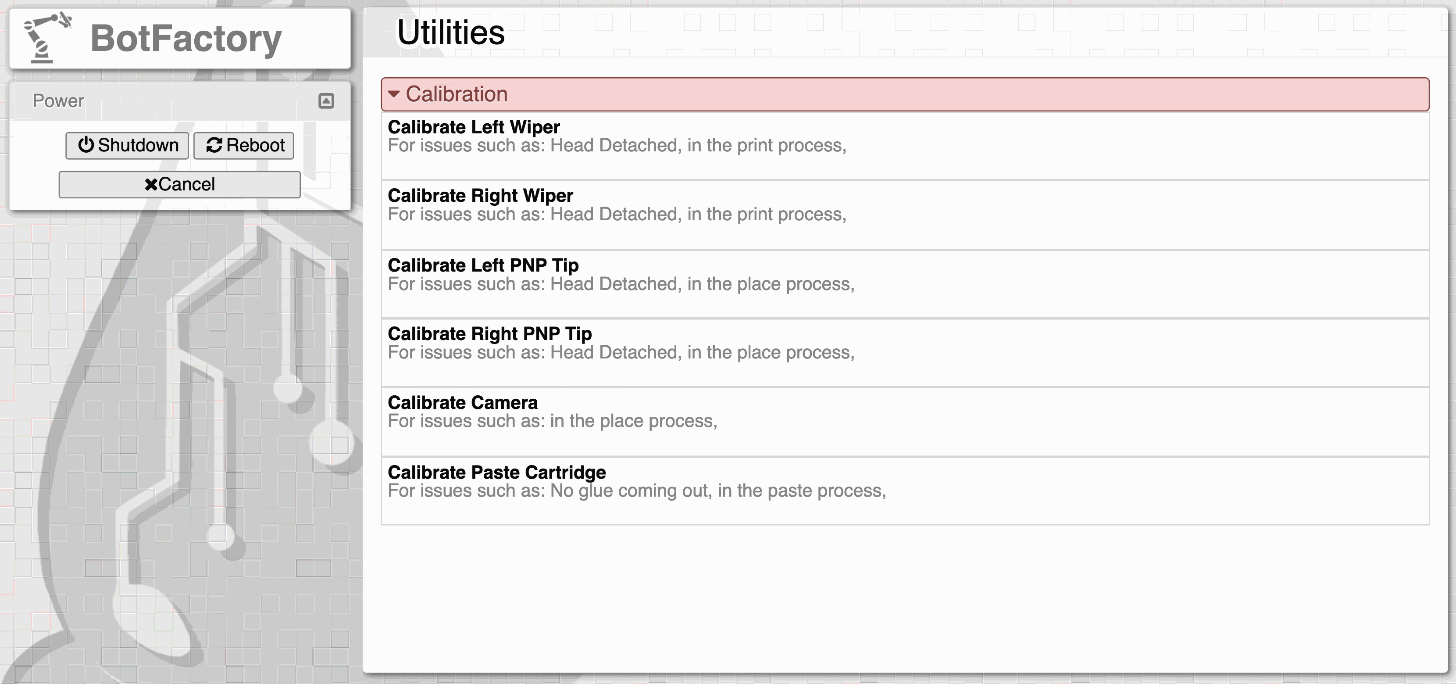Click the power symbol icon on Shutdown
Screen dimensions: 1456x684
point(86,145)
